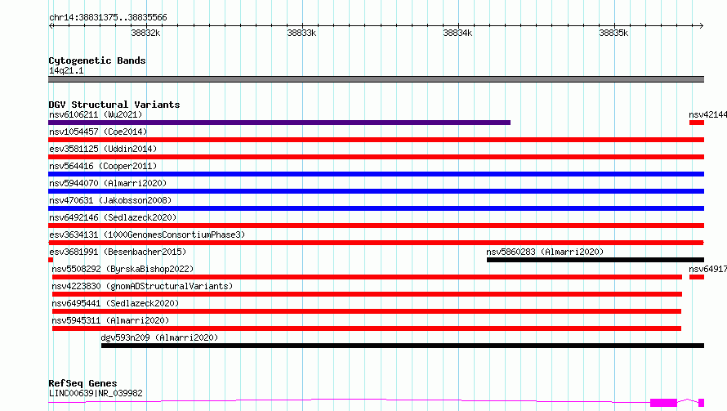Select the red nsv1054457 variant bar
This screenshot has width=727, height=411.
(x=376, y=140)
